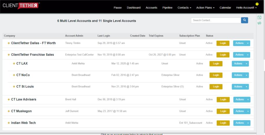
Task: Expand the Indian Web Tech account
Action: click(9, 123)
